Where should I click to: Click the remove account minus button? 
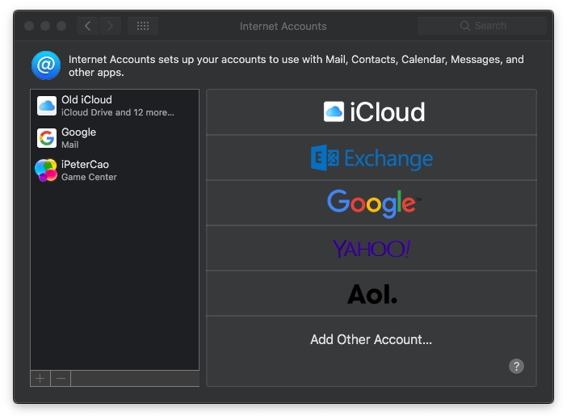(61, 378)
